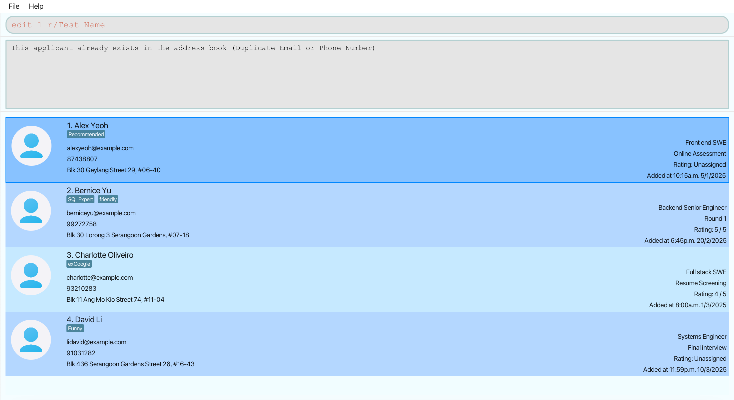Select the name 1. Alex Yeoh
Image resolution: width=734 pixels, height=400 pixels.
pyautogui.click(x=87, y=125)
